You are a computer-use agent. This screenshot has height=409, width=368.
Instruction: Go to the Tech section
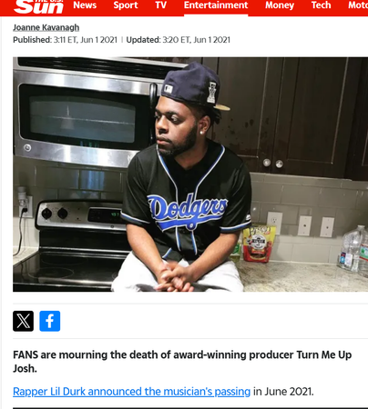321,5
